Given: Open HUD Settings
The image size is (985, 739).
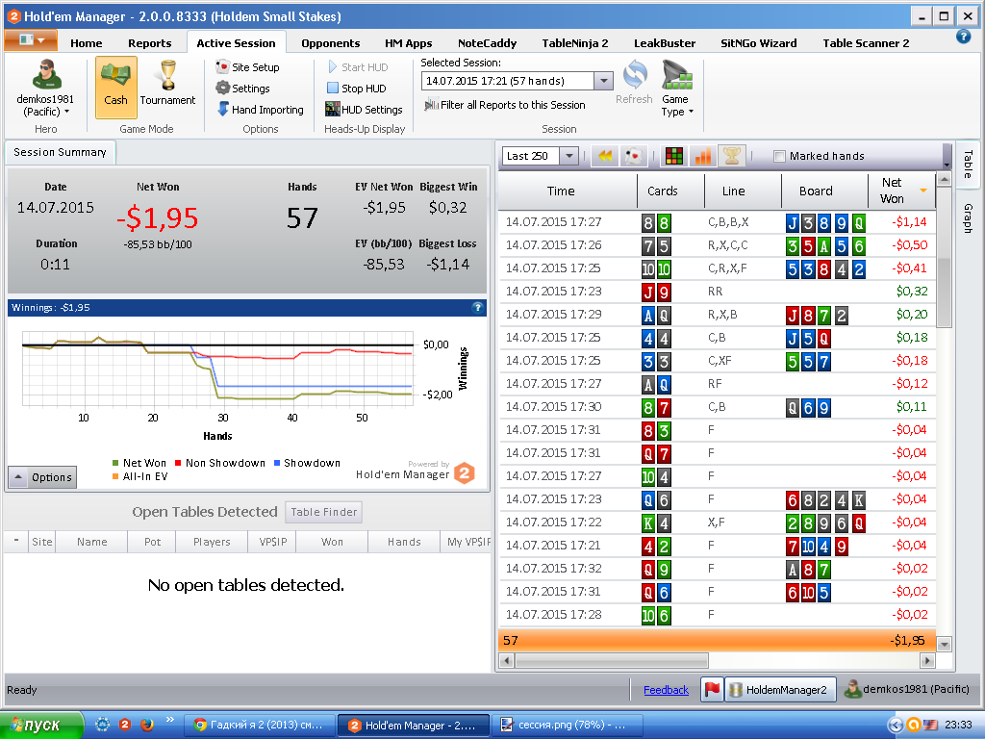Looking at the screenshot, I should point(364,110).
